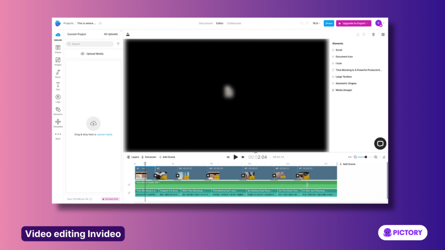445x250 pixels.
Task: Select the Images sidebar icon
Action: [x=58, y=61]
